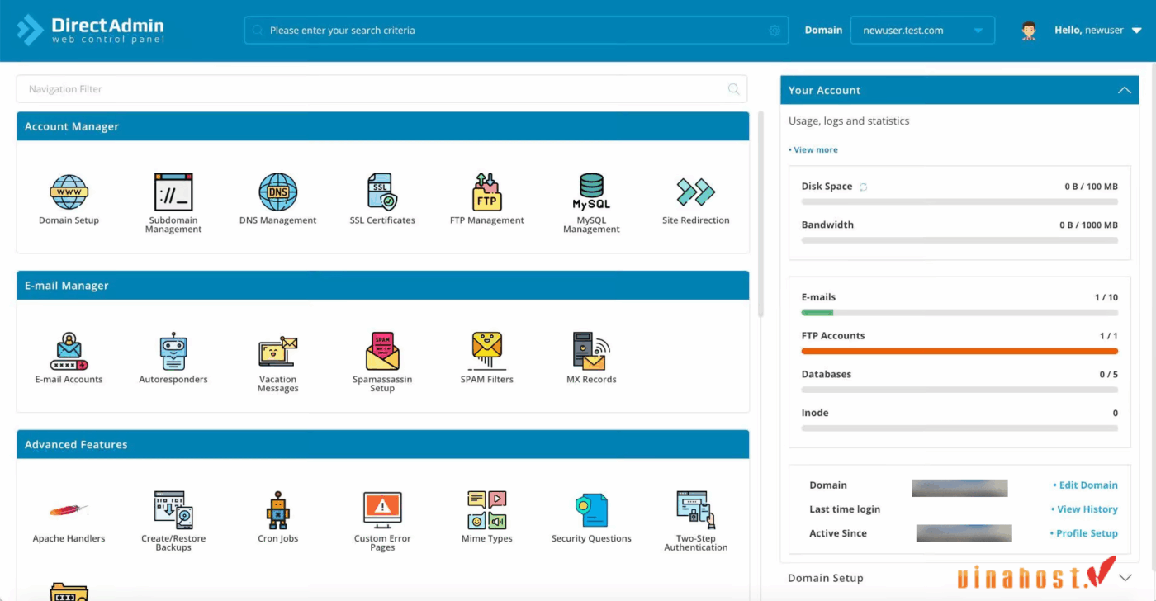Click the user avatar icon
The image size is (1156, 601).
(x=1029, y=31)
